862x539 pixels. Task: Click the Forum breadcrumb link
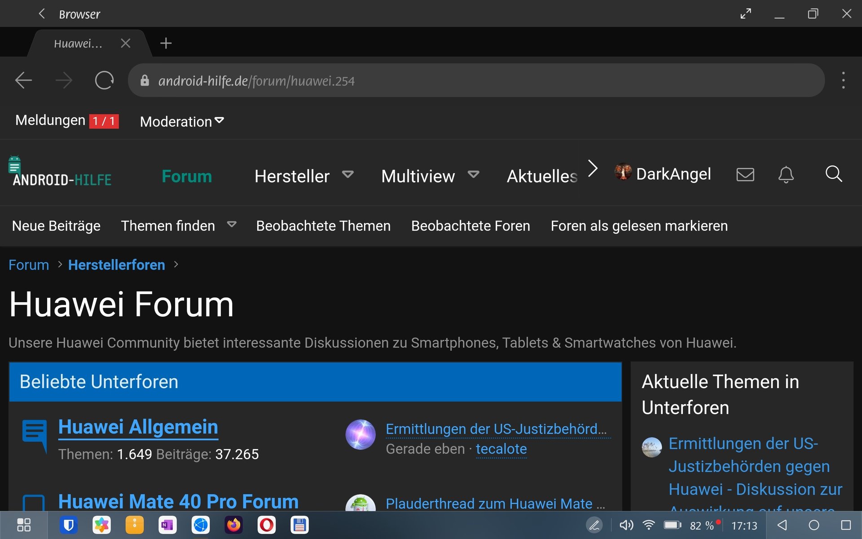tap(29, 265)
